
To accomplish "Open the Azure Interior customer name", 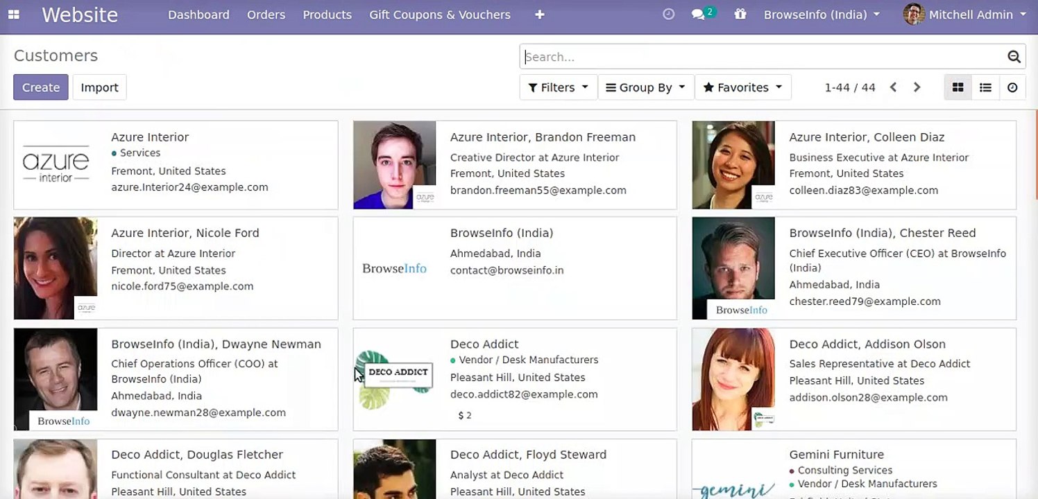I will [150, 137].
